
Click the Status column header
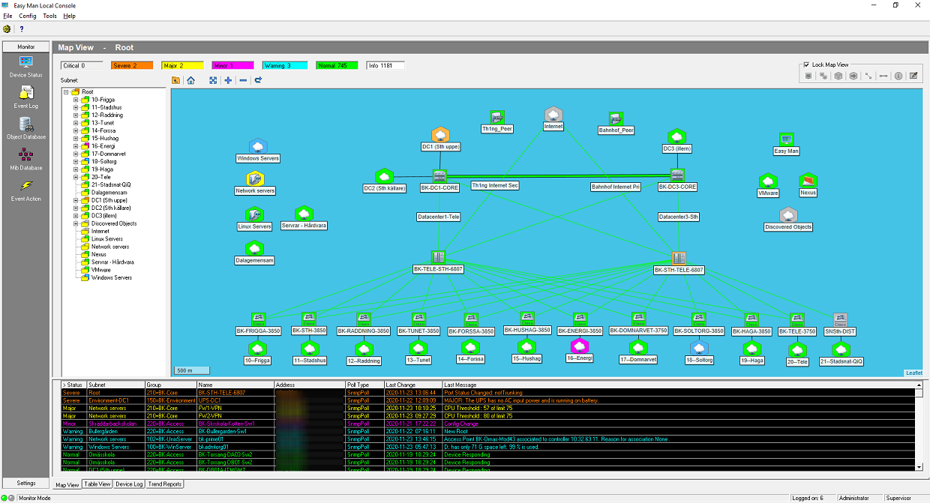point(74,385)
